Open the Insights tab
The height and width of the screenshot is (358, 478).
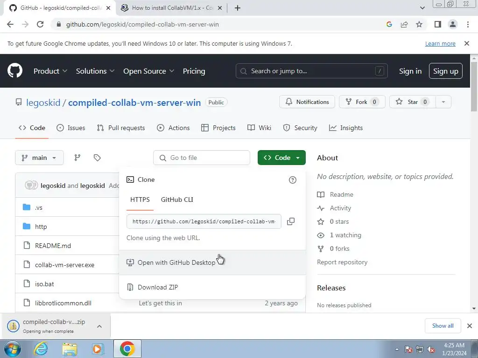pyautogui.click(x=346, y=128)
